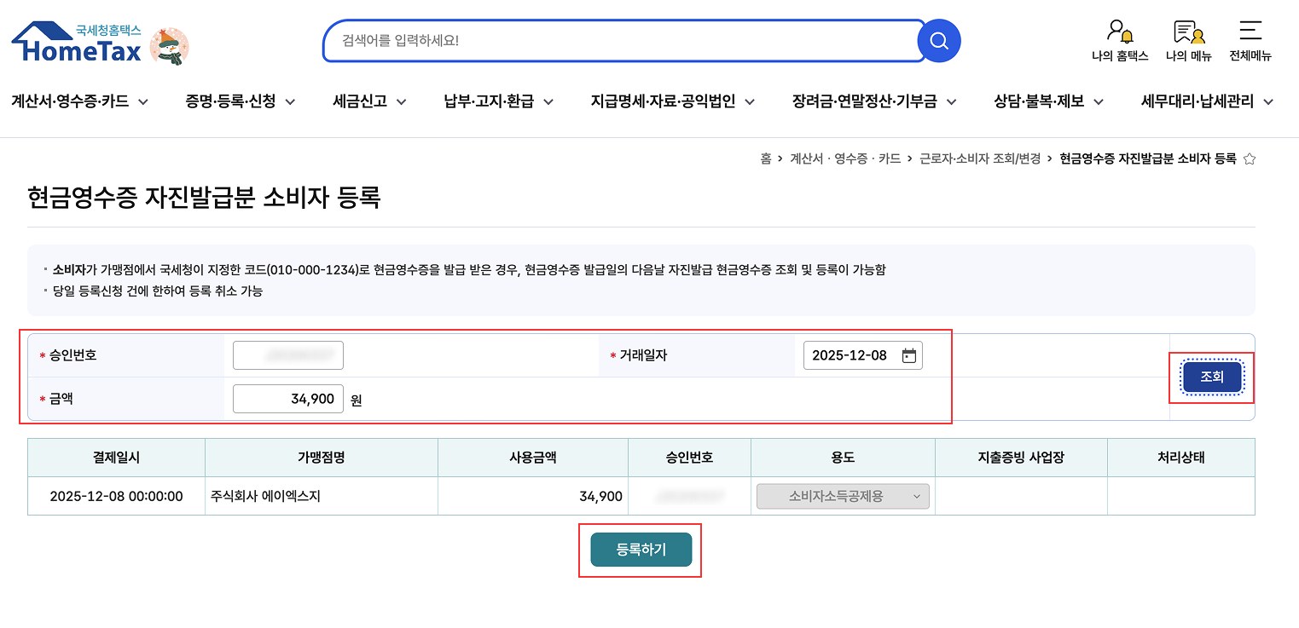The image size is (1299, 628).
Task: Click the blue search magnifier icon
Action: point(939,41)
